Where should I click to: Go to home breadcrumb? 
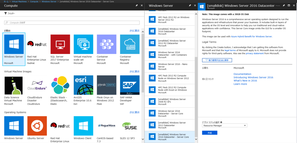point(6,1)
